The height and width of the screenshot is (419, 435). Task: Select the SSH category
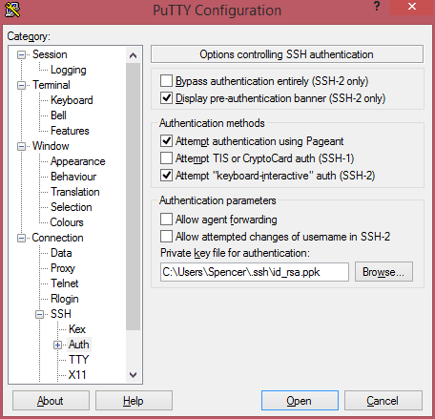click(61, 314)
